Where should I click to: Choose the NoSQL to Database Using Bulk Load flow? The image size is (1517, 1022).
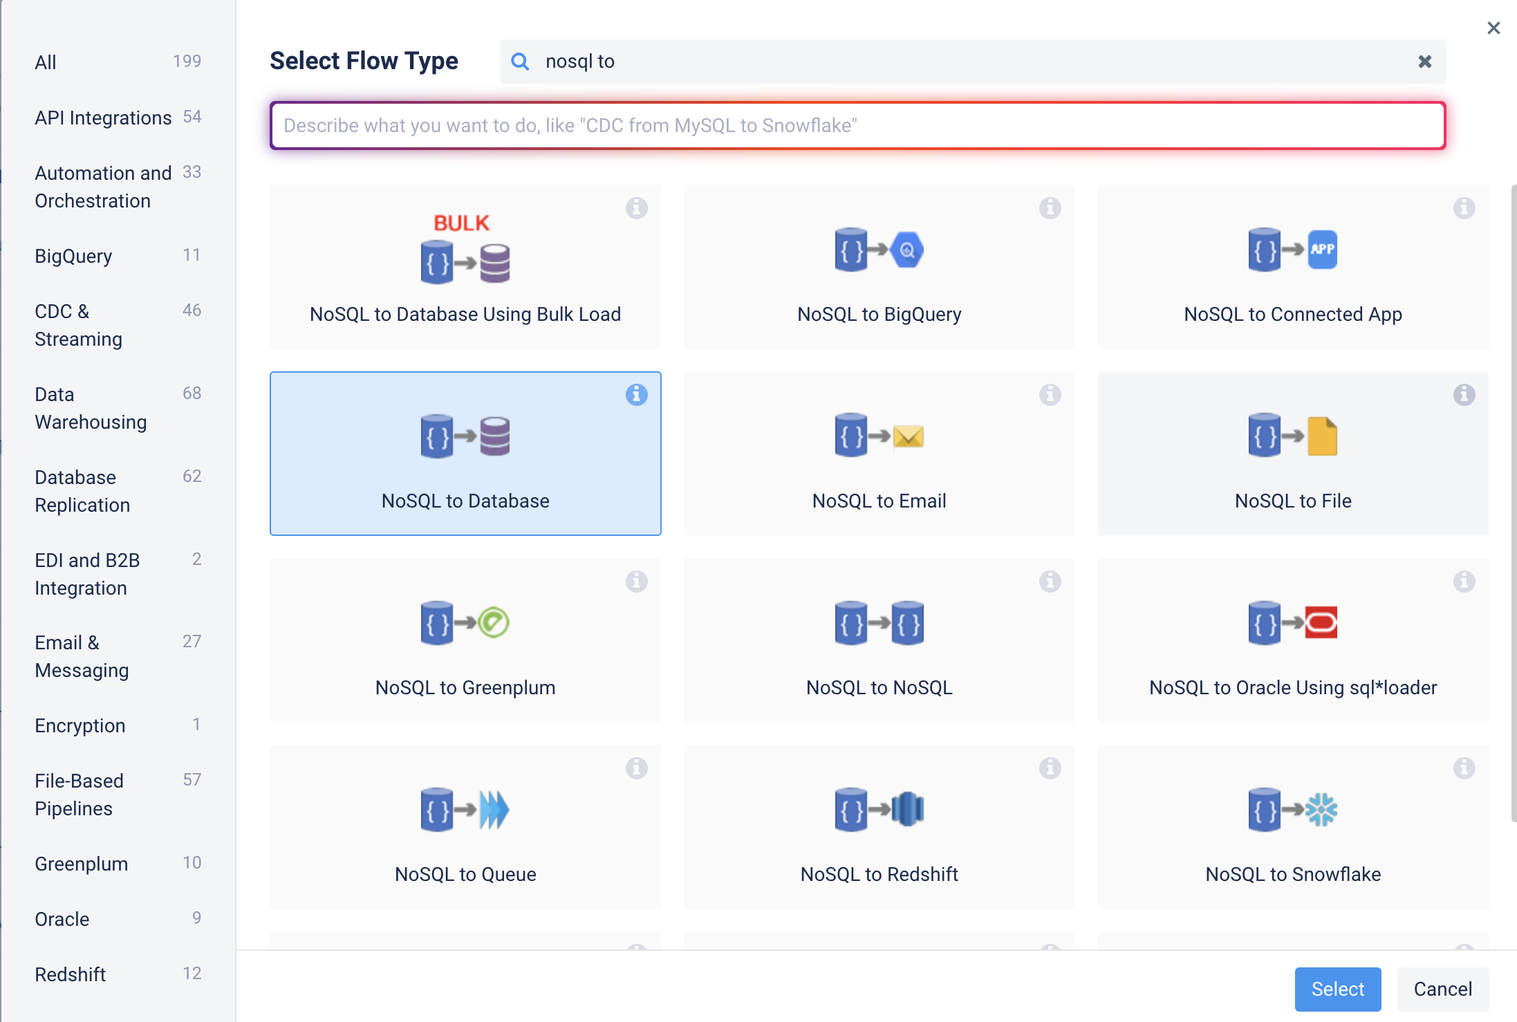tap(465, 267)
